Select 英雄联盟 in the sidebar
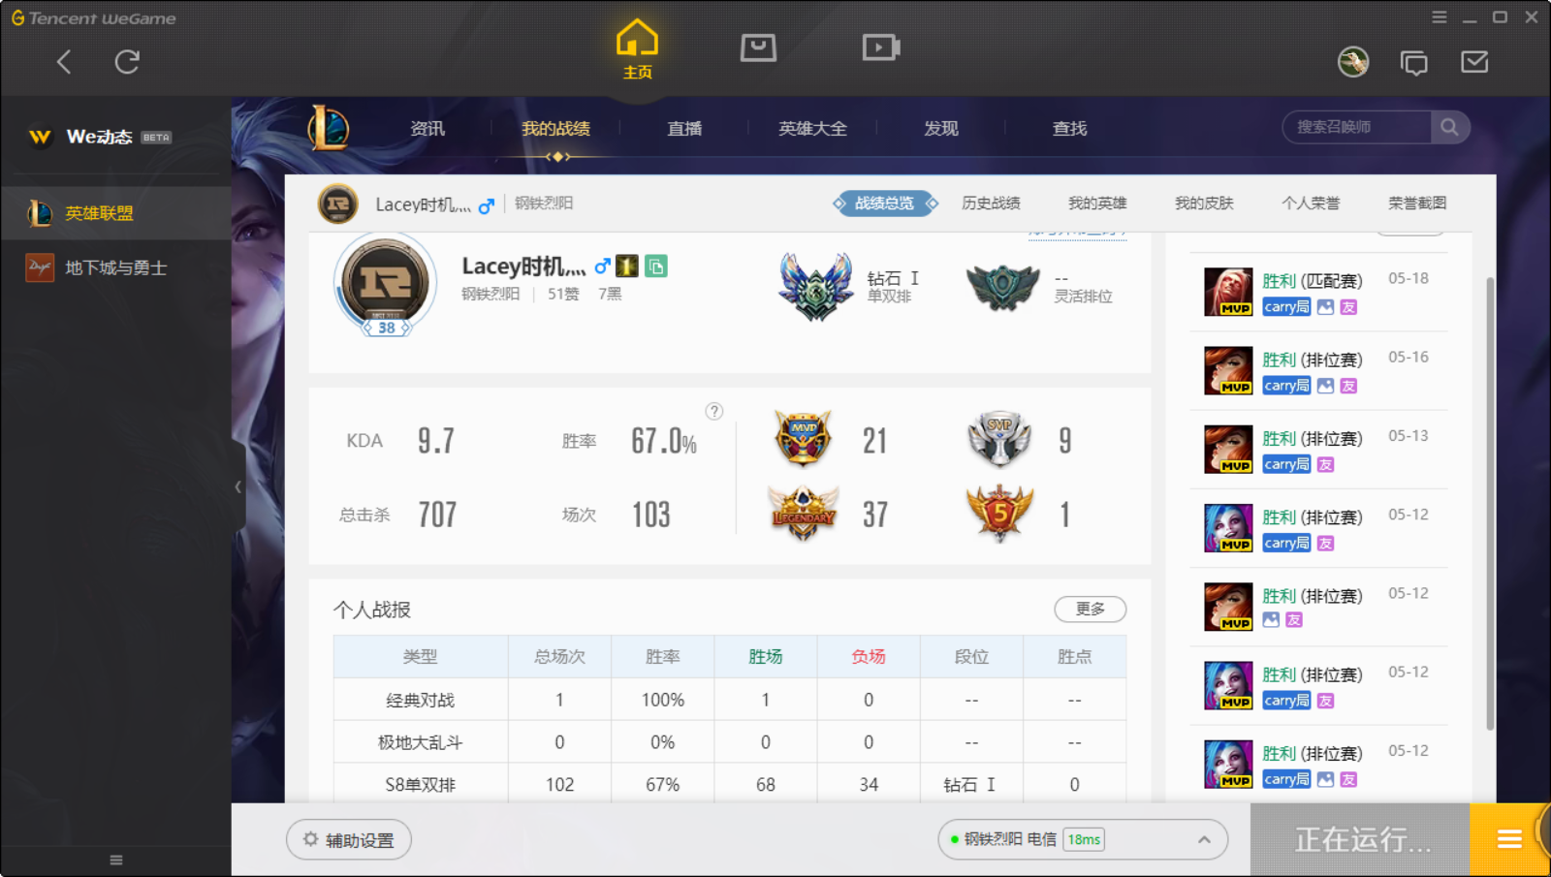This screenshot has width=1551, height=877. click(116, 213)
